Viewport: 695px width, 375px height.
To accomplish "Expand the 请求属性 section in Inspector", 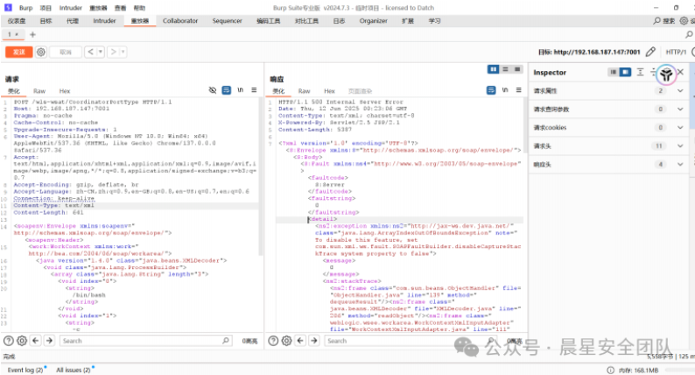I will [679, 90].
